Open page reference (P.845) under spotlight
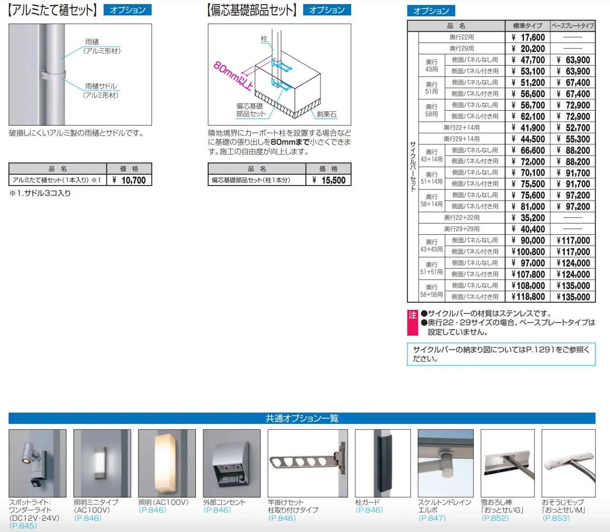Screen dimensions: 610x532 (23, 526)
